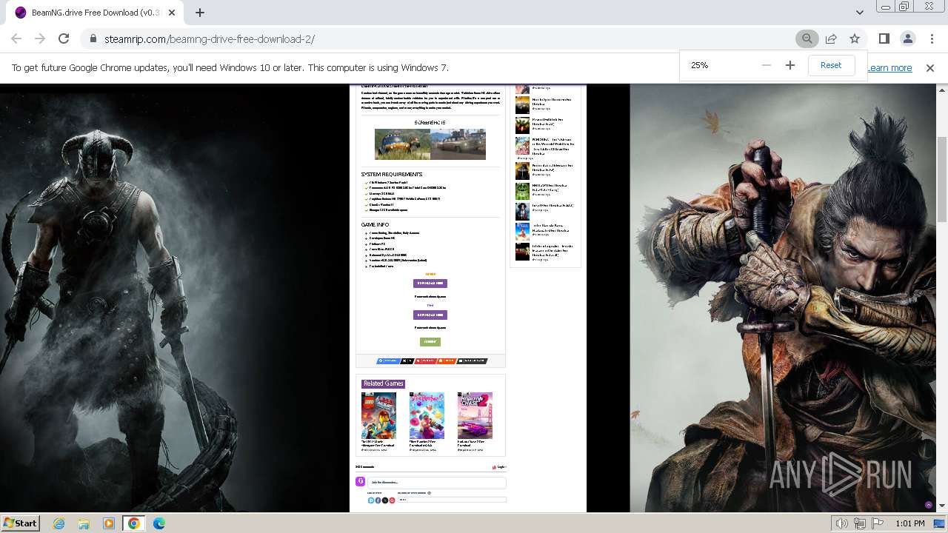
Task: Follow the Learn more link
Action: click(x=889, y=67)
